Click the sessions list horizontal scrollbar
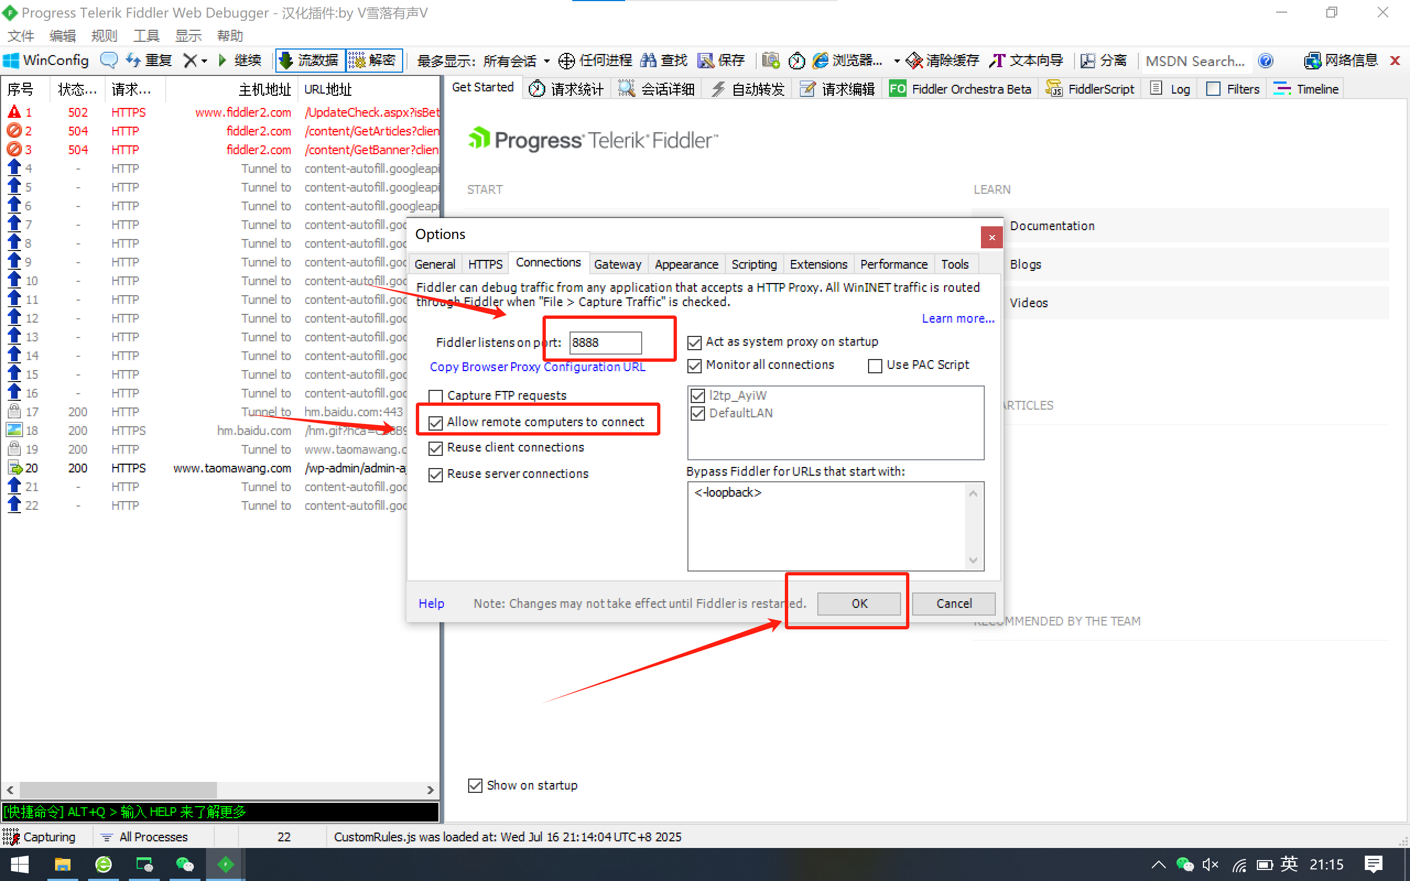Viewport: 1410px width, 881px height. (x=118, y=790)
